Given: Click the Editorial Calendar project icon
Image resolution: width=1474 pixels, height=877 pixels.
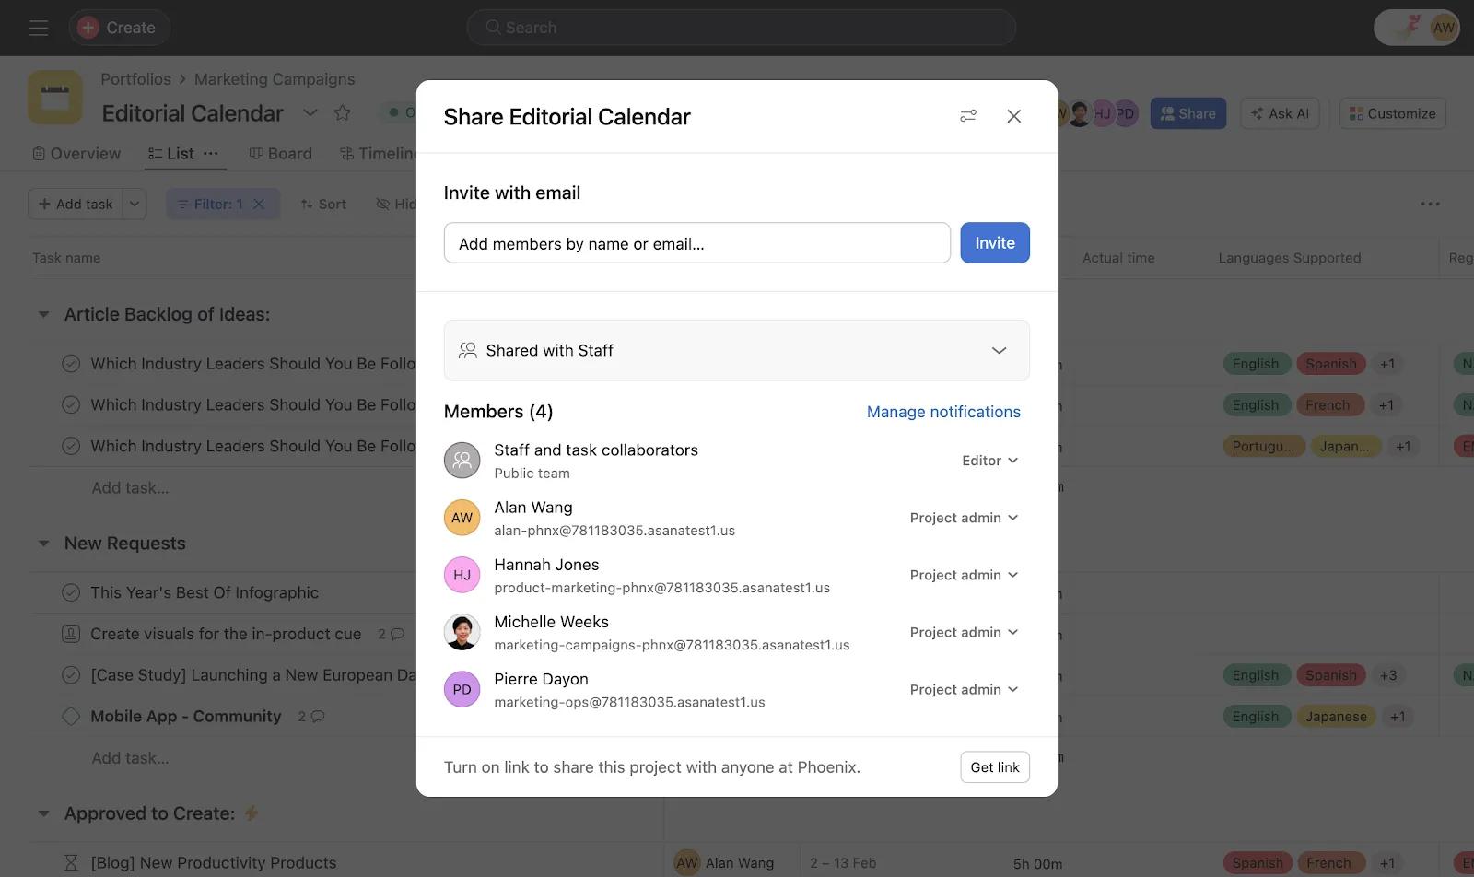Looking at the screenshot, I should tap(55, 98).
